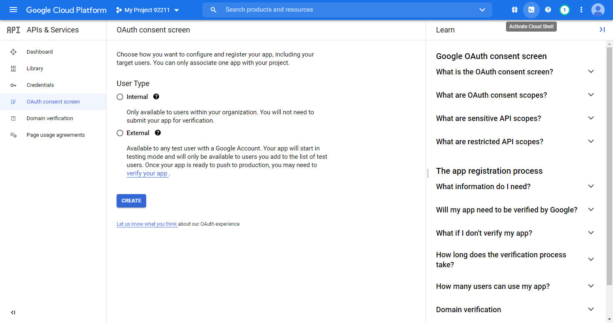
Task: Select OAuth consent screen menu item
Action: (x=53, y=102)
